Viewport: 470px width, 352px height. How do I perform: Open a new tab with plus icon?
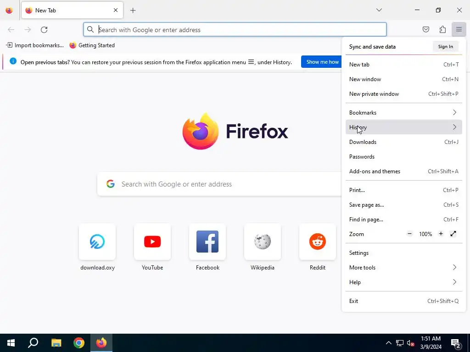(133, 11)
